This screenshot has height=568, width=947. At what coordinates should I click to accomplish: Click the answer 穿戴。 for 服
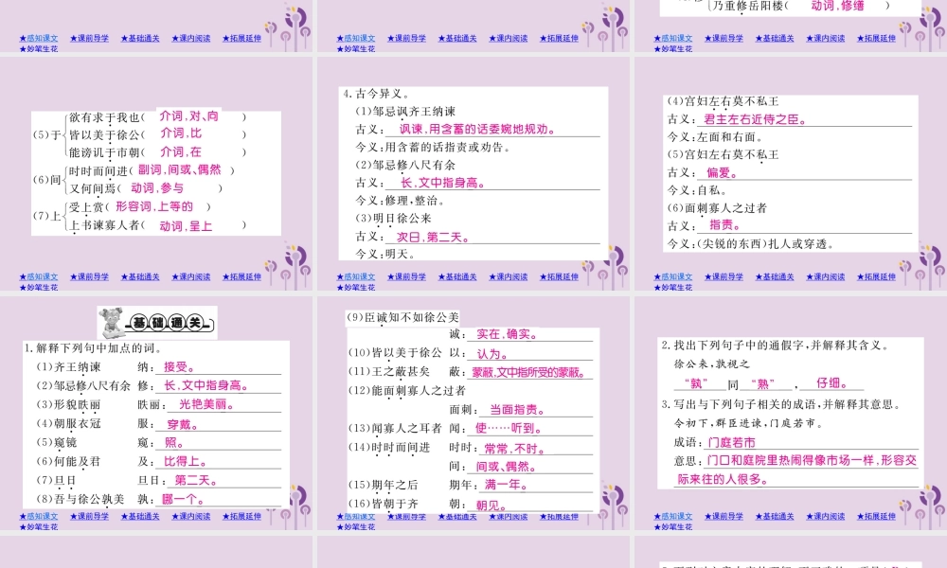[183, 425]
